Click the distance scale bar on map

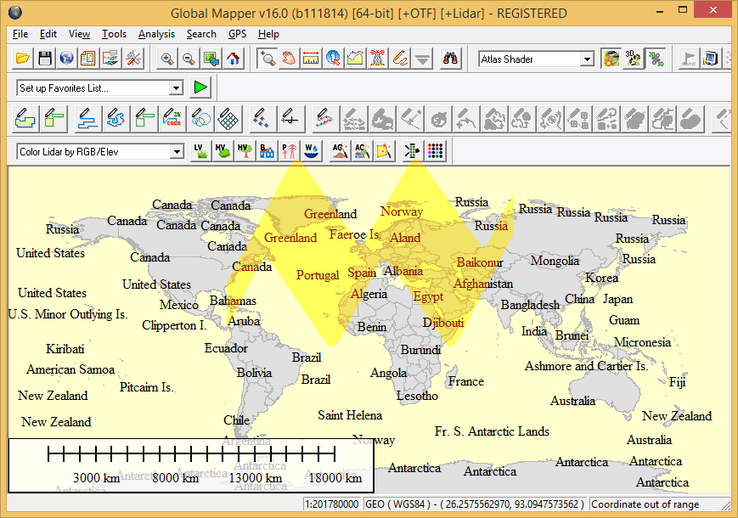click(x=192, y=466)
